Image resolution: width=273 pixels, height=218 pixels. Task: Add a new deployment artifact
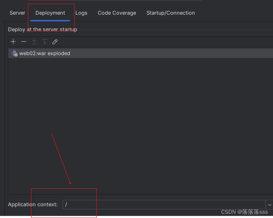click(x=13, y=41)
